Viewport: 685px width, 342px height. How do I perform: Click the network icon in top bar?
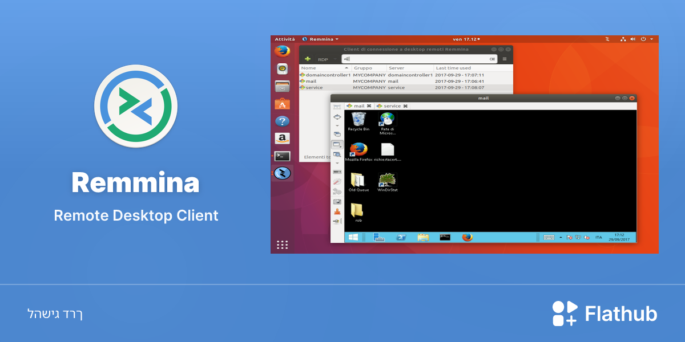point(623,39)
